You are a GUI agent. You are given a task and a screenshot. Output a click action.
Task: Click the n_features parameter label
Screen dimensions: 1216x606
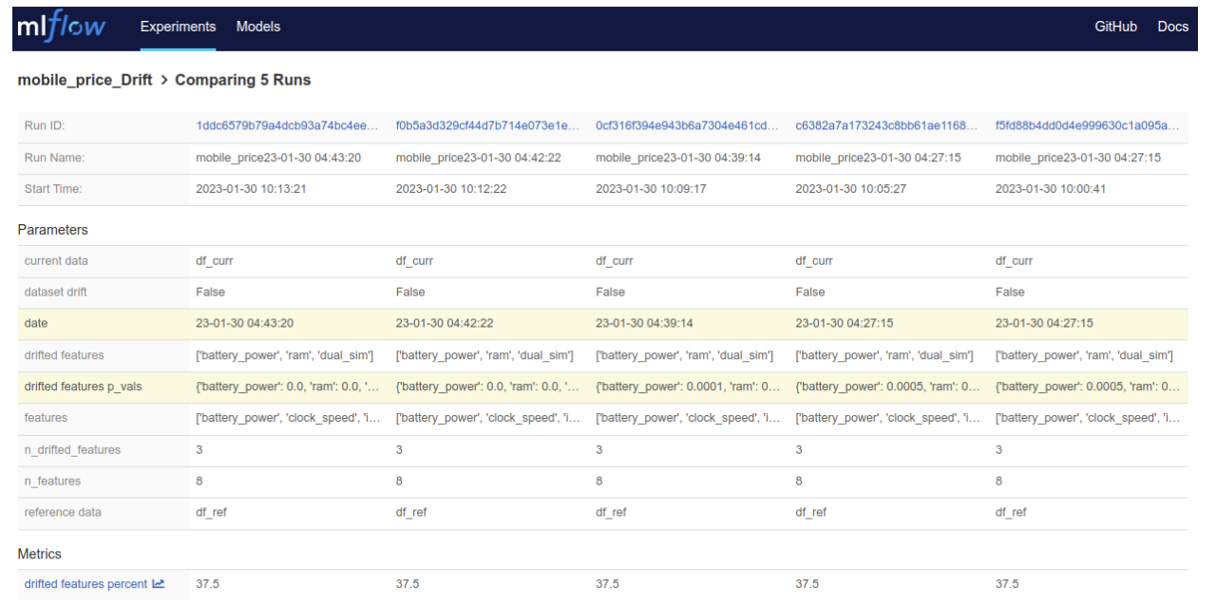[53, 481]
